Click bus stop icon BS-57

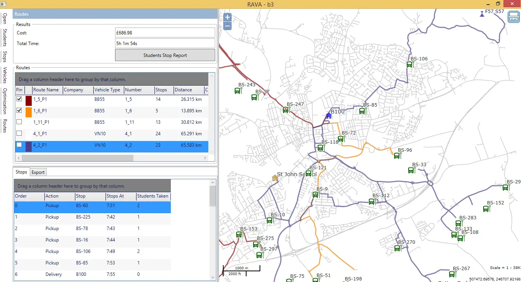tap(255, 97)
